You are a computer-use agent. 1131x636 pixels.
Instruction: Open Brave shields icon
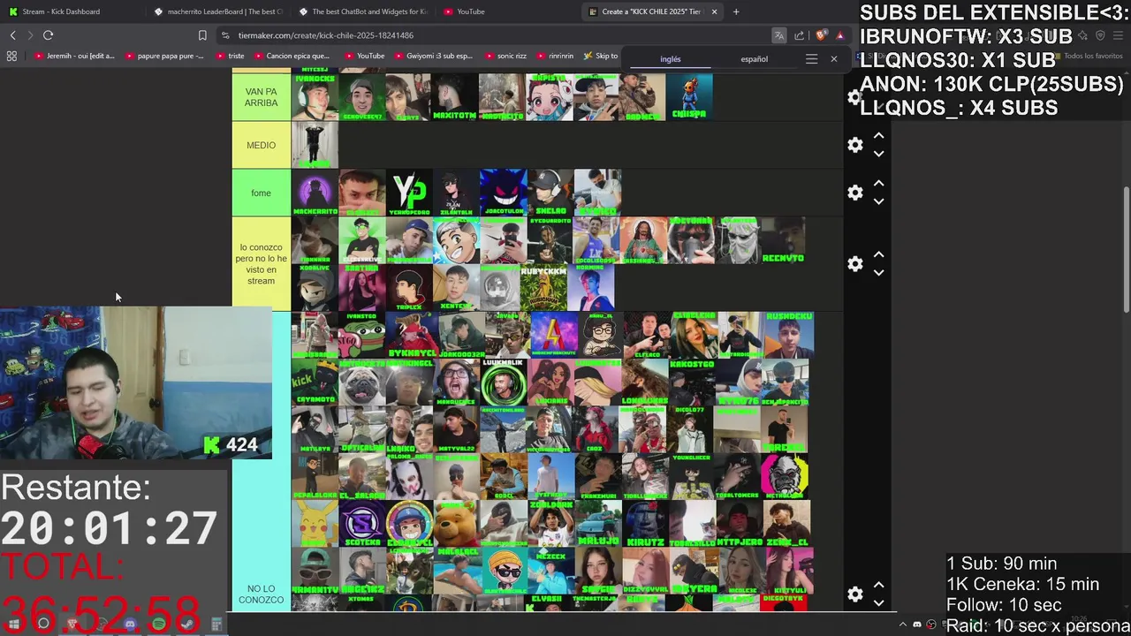(x=821, y=35)
